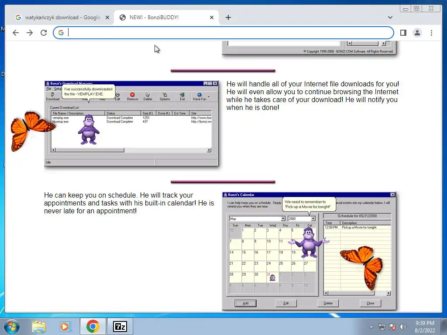
Task: Launch Windows Media Player from taskbar
Action: coord(65,326)
